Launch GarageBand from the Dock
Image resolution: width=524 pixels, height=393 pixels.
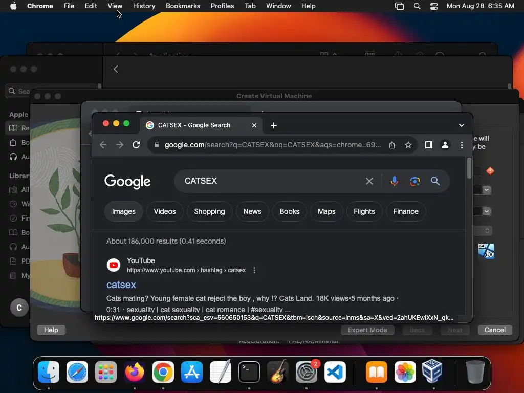click(x=278, y=372)
